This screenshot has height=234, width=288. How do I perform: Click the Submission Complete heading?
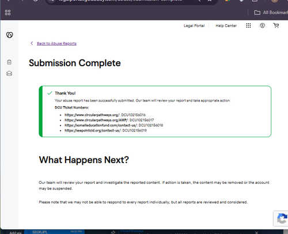[x=75, y=63]
